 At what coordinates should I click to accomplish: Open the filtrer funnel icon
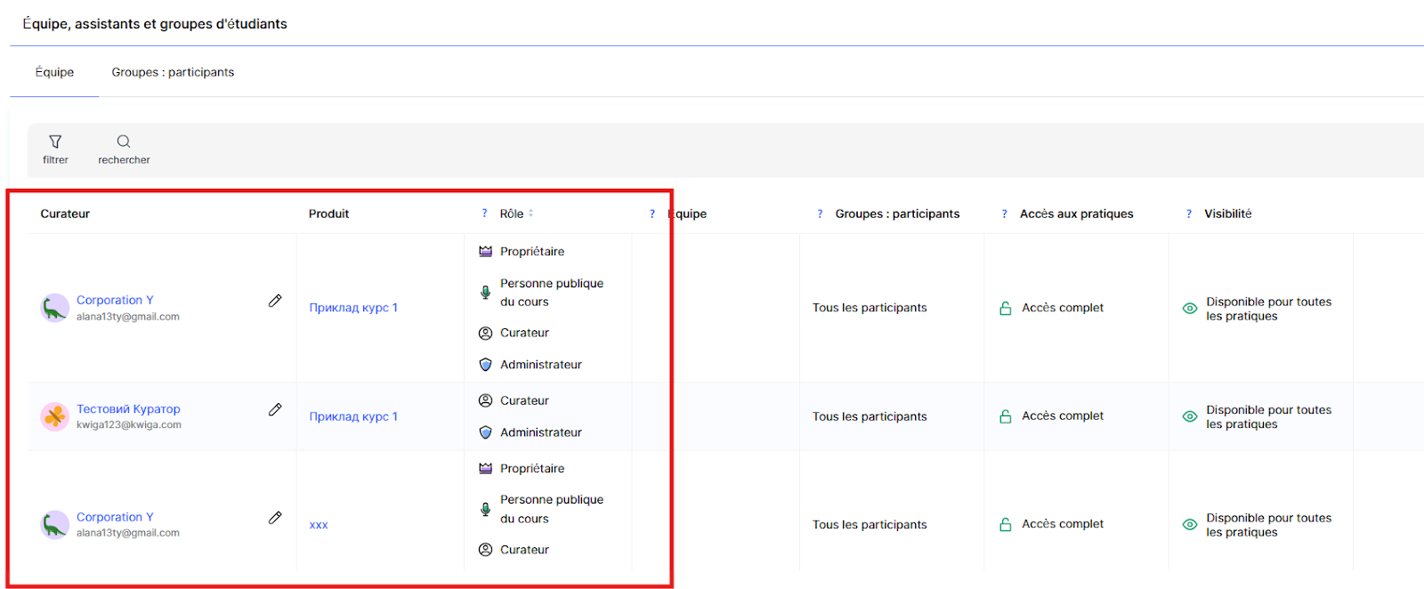[55, 142]
